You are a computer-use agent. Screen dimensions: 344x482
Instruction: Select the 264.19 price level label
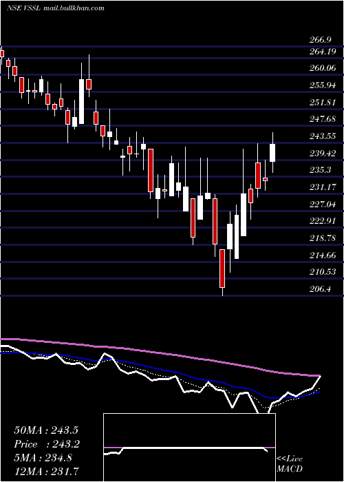point(322,52)
